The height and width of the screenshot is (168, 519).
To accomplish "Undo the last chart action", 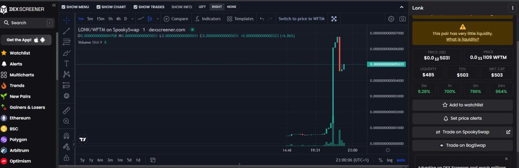I will [262, 19].
